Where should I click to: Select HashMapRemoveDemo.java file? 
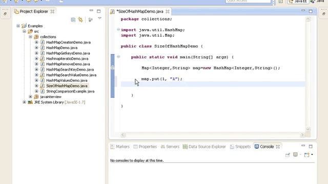click(68, 64)
